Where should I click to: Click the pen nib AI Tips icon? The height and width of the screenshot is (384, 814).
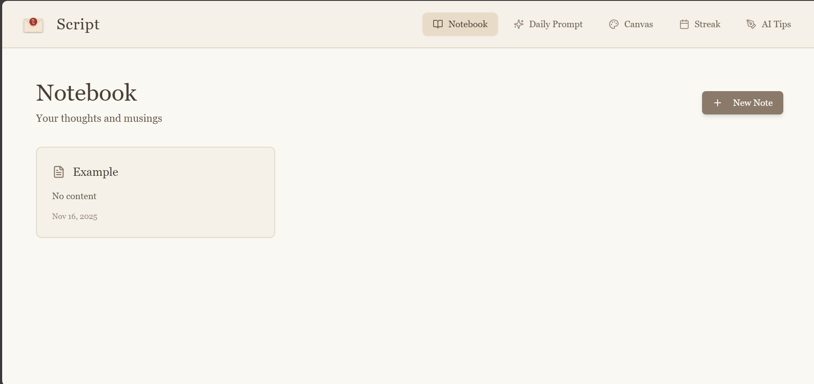[x=751, y=24]
